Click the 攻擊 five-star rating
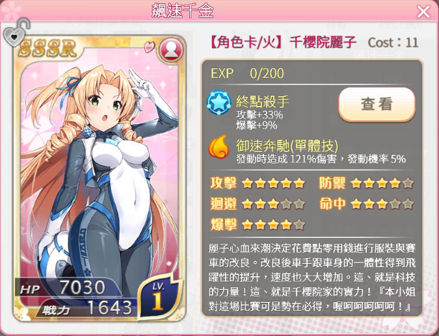Screen dimensions: 439x336 click(x=273, y=183)
